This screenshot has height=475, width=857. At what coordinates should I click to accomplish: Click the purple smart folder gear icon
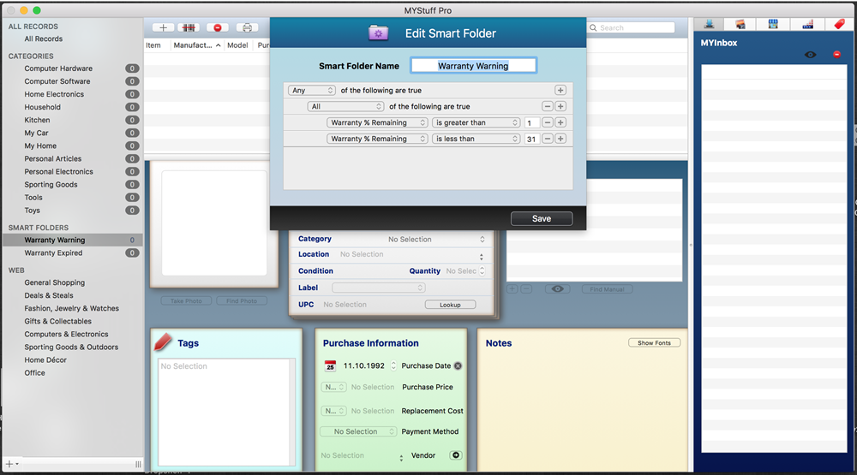tap(378, 33)
